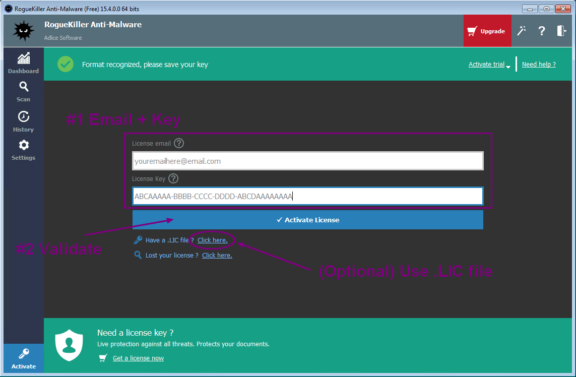Click the help icon beside License Key
Image resolution: width=576 pixels, height=377 pixels.
pyautogui.click(x=173, y=178)
